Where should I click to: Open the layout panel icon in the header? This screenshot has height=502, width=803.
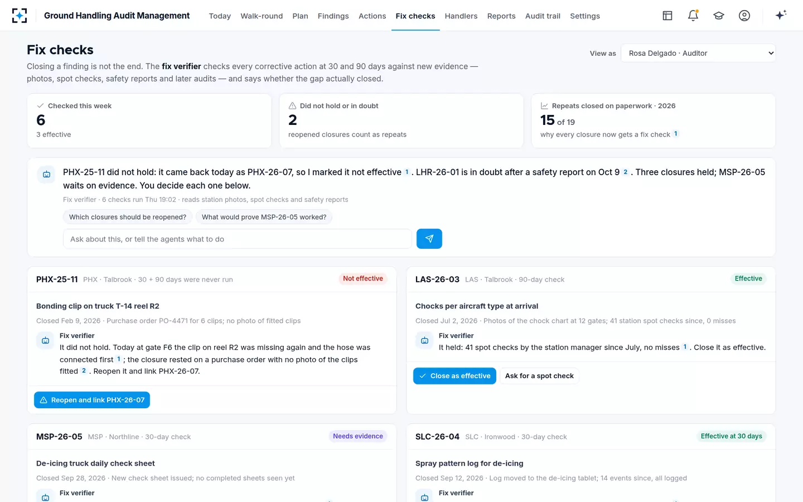coord(667,16)
